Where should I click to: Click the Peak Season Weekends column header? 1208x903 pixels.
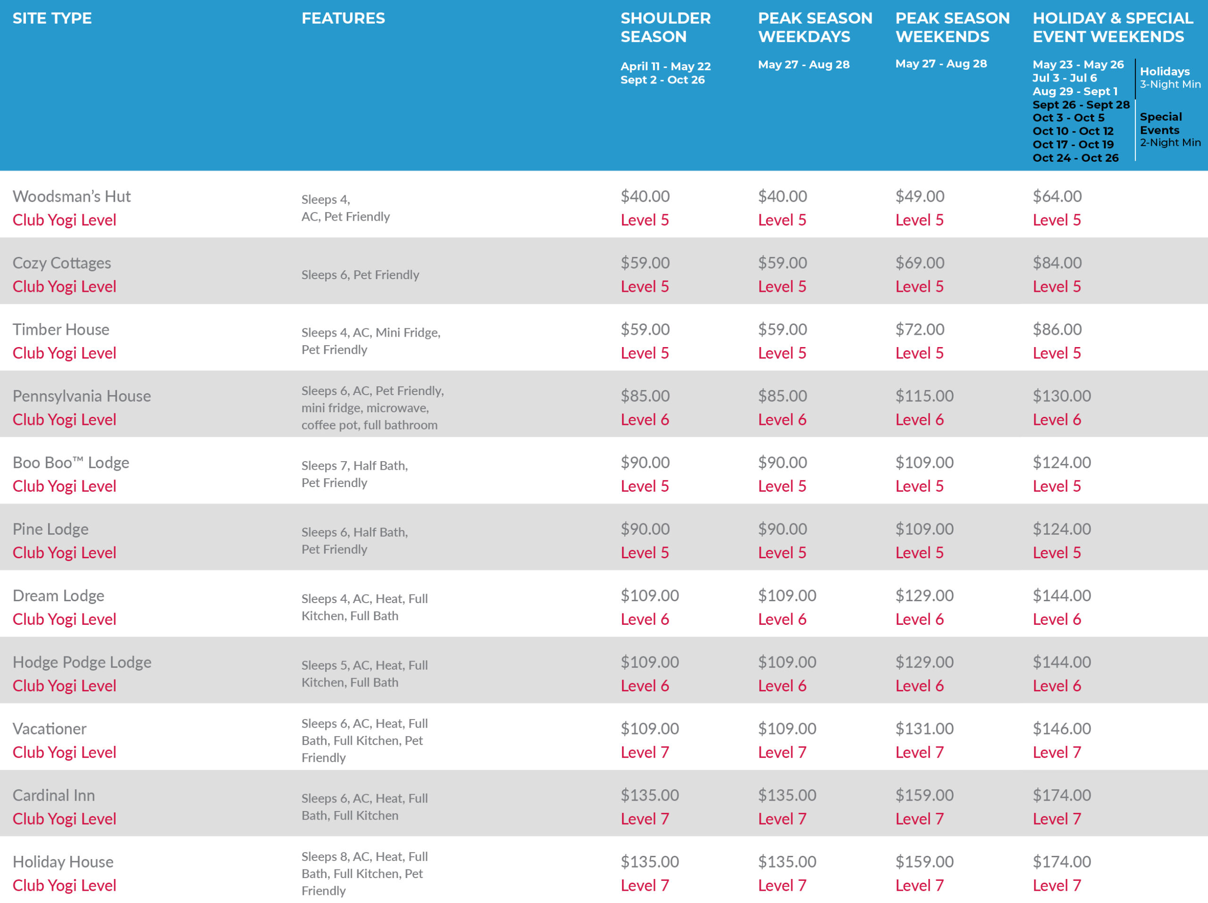click(x=952, y=27)
